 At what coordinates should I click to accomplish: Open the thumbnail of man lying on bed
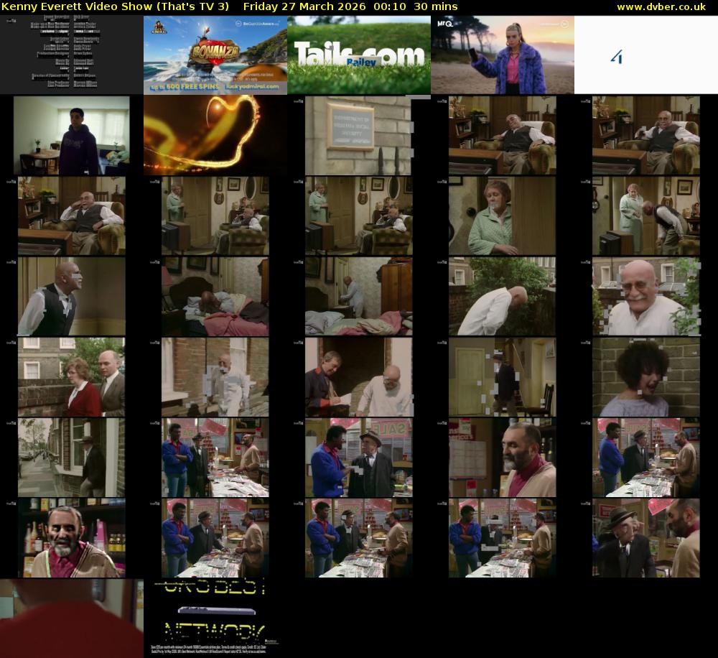click(215, 297)
